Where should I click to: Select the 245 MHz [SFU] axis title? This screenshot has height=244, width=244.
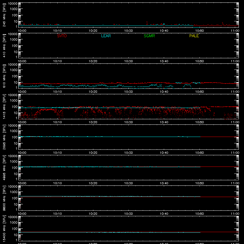point(4,15)
